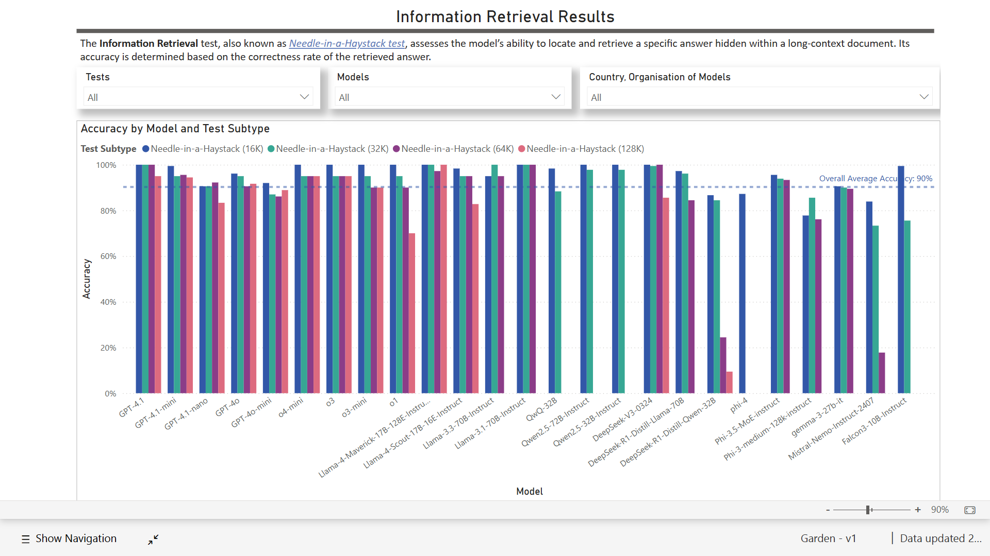
Task: Select the Needle-in-a-Haystack (64K) legend item
Action: pos(453,149)
